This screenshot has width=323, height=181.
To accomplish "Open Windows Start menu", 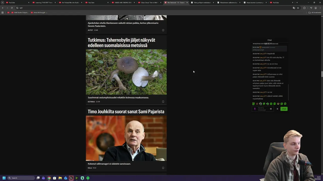I will pos(4,178).
